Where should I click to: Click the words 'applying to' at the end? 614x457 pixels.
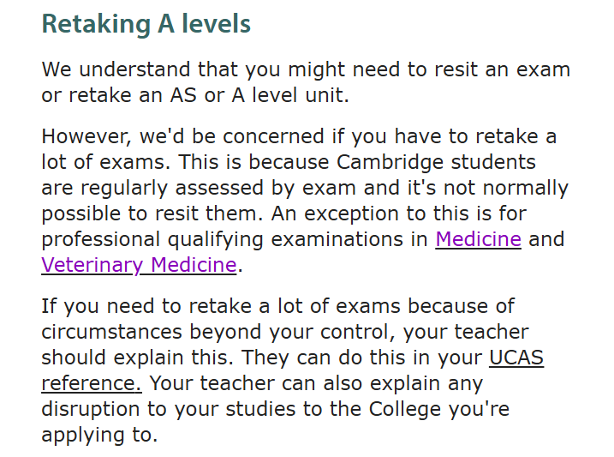(x=99, y=435)
